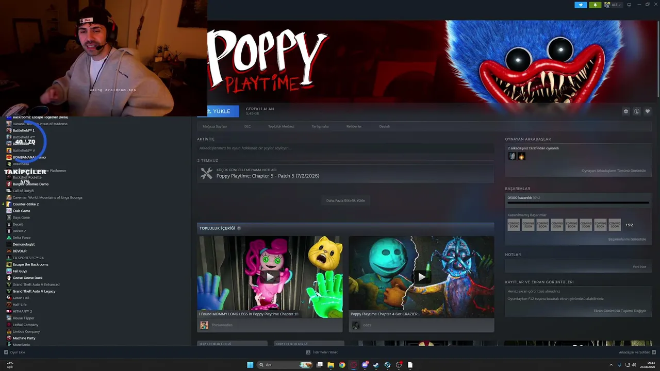Select Machine Party in the library list
The width and height of the screenshot is (660, 371).
click(x=24, y=338)
